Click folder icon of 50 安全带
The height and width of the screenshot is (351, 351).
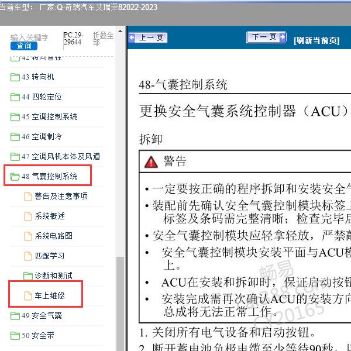(15, 336)
